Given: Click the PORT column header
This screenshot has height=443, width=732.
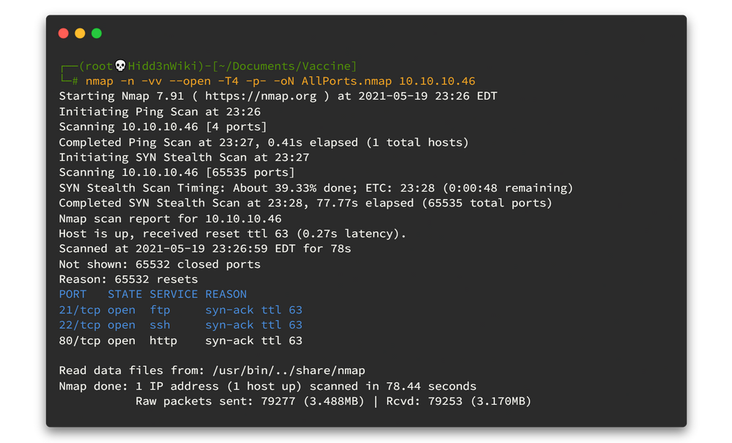Looking at the screenshot, I should tap(72, 294).
